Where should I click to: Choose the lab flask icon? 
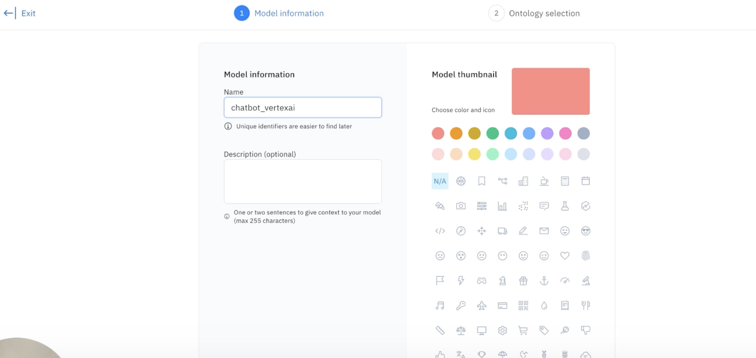point(565,206)
